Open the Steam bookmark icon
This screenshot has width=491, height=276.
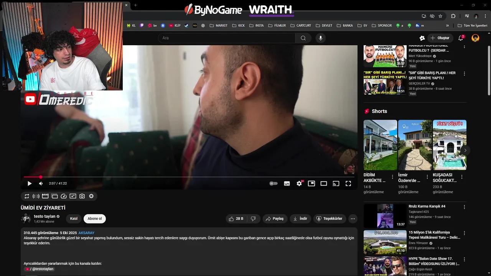[186, 26]
